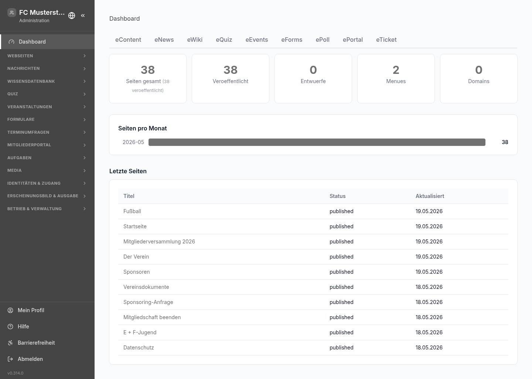Switch to the eNews tab
532x379 pixels.
pyautogui.click(x=164, y=40)
